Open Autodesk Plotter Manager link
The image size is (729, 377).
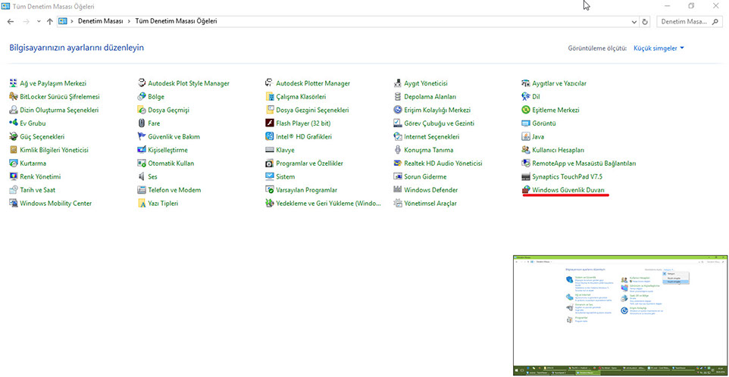[x=313, y=83]
